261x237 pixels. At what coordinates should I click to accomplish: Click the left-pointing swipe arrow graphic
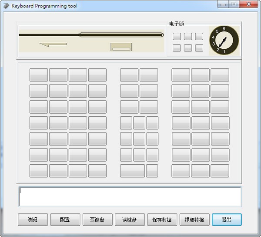pos(53,44)
